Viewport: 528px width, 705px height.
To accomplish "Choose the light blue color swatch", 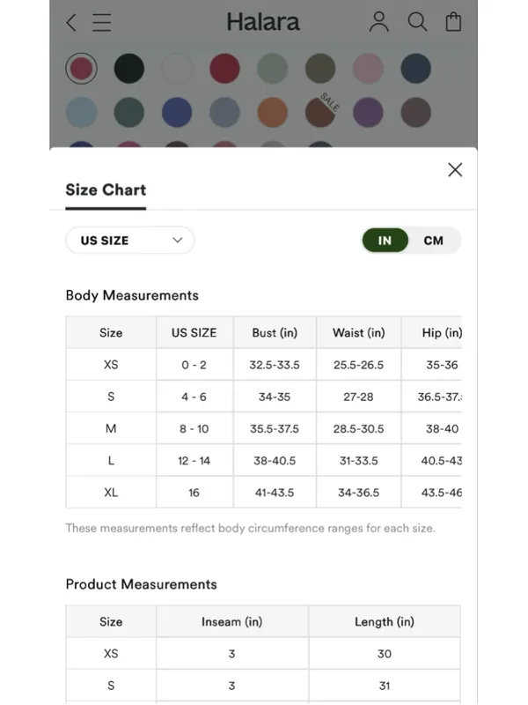I will [81, 112].
